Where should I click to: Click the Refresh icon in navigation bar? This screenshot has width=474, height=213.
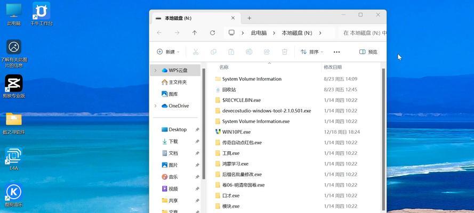point(212,32)
